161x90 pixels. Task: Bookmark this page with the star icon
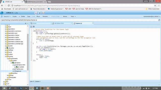[155, 5]
